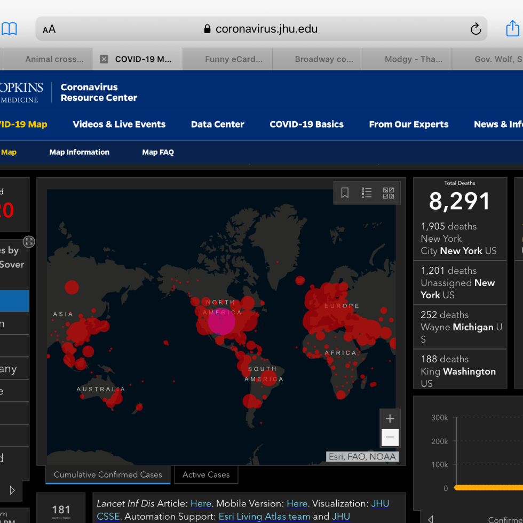
Task: Open the Data Center menu item
Action: pyautogui.click(x=217, y=124)
